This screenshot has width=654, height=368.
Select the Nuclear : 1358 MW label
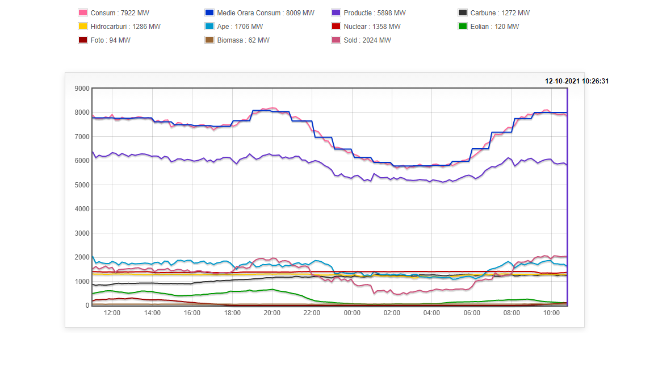click(x=372, y=27)
